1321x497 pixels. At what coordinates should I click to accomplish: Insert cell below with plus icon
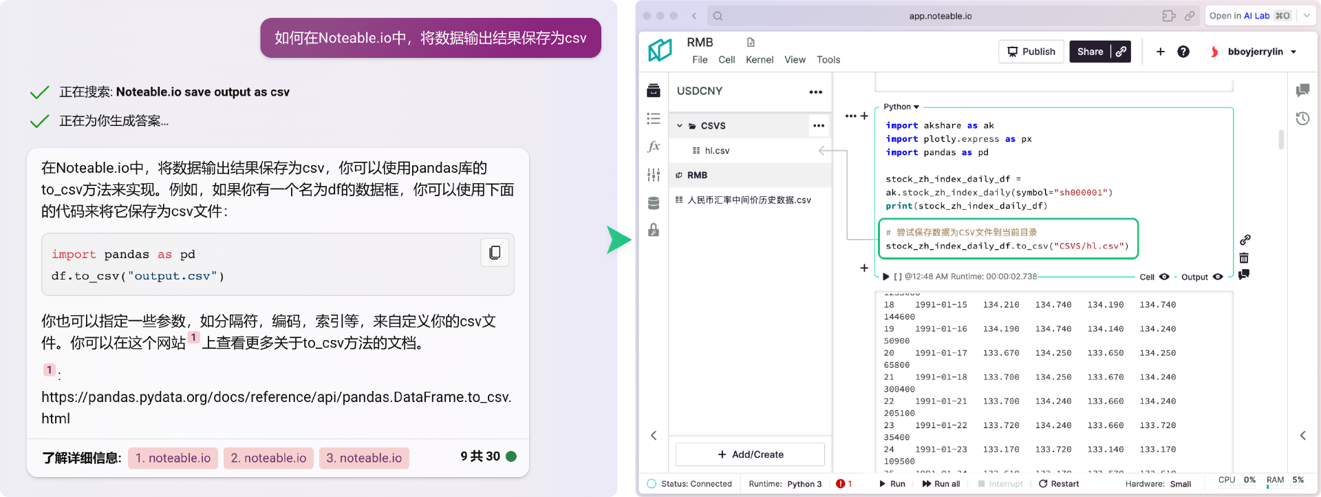pyautogui.click(x=864, y=268)
